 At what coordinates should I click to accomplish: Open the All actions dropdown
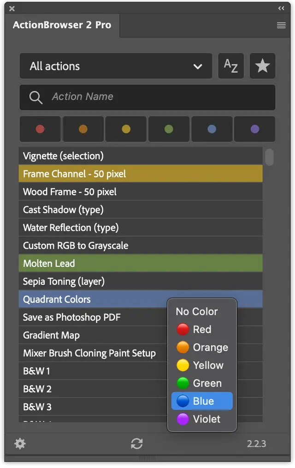point(116,66)
